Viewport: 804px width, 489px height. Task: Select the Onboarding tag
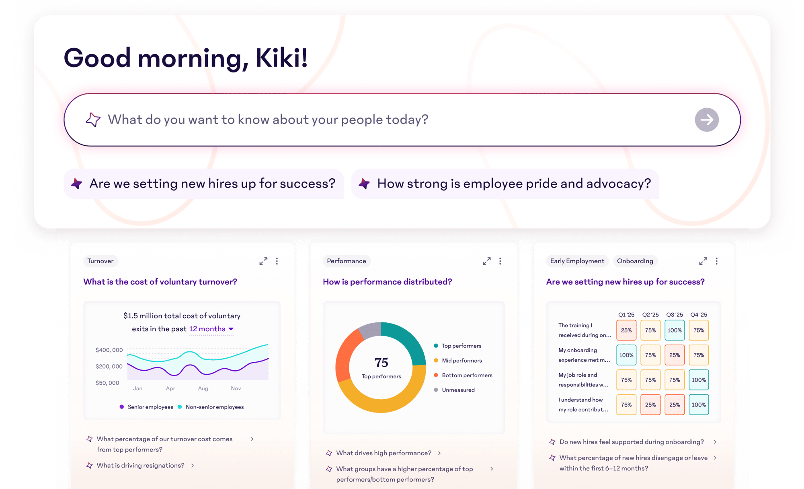[x=635, y=261]
